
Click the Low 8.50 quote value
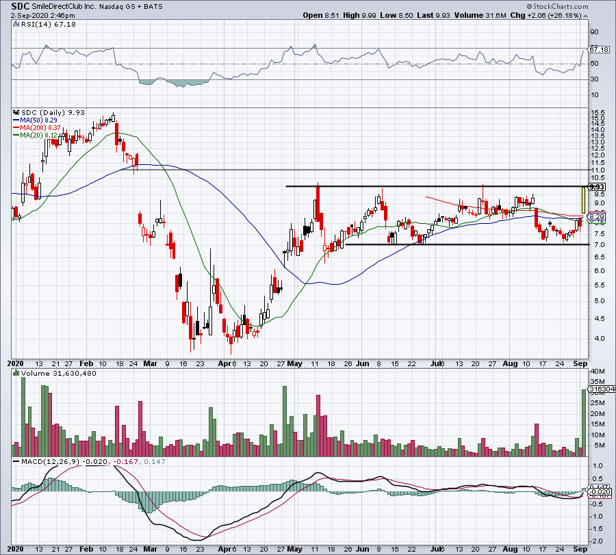(396, 15)
